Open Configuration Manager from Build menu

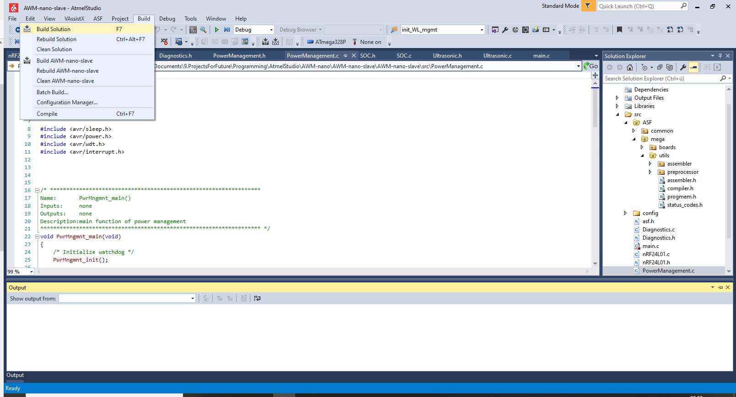pos(87,102)
